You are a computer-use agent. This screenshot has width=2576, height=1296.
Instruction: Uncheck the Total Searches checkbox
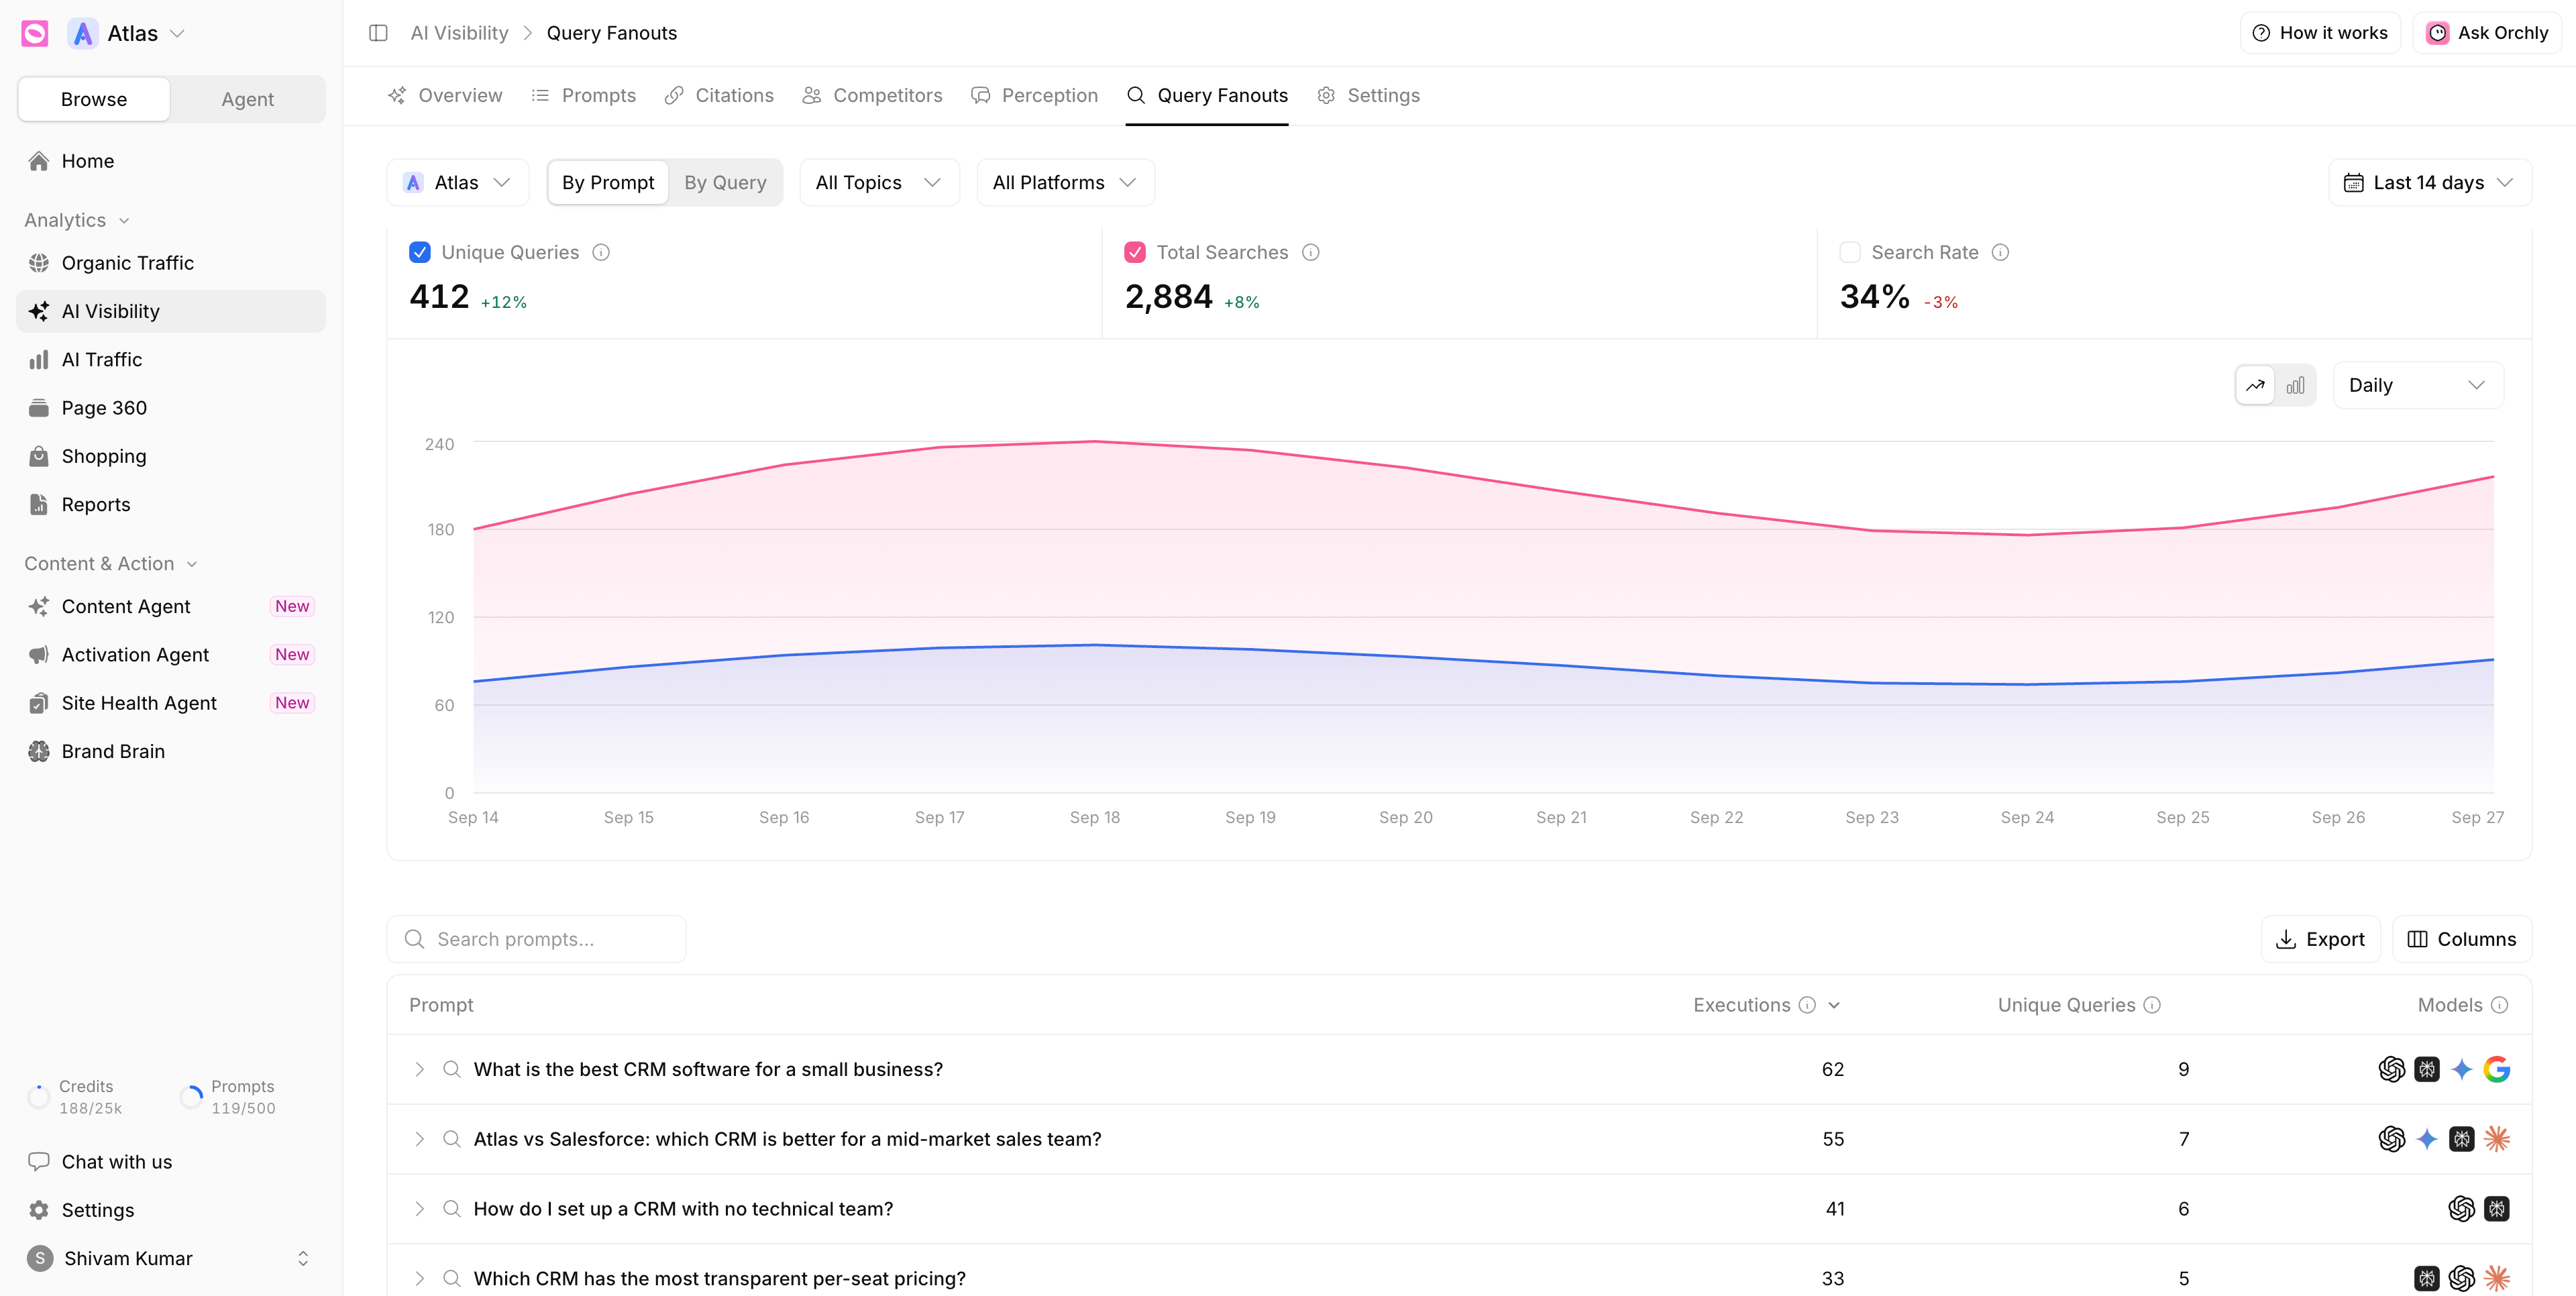click(1135, 252)
